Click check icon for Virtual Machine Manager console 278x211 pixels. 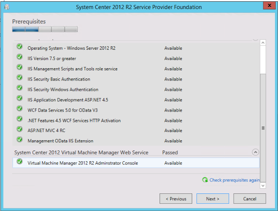[19, 163]
